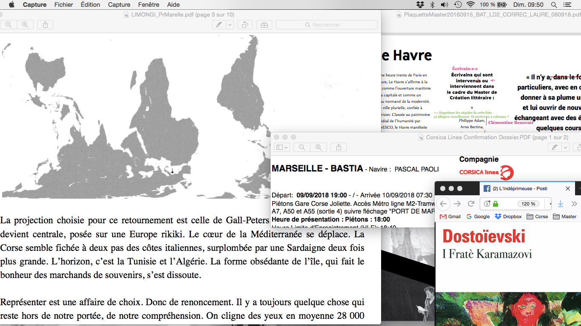Rotate the LIMONGI PDF page
Image resolution: width=581 pixels, height=326 pixels.
[245, 25]
